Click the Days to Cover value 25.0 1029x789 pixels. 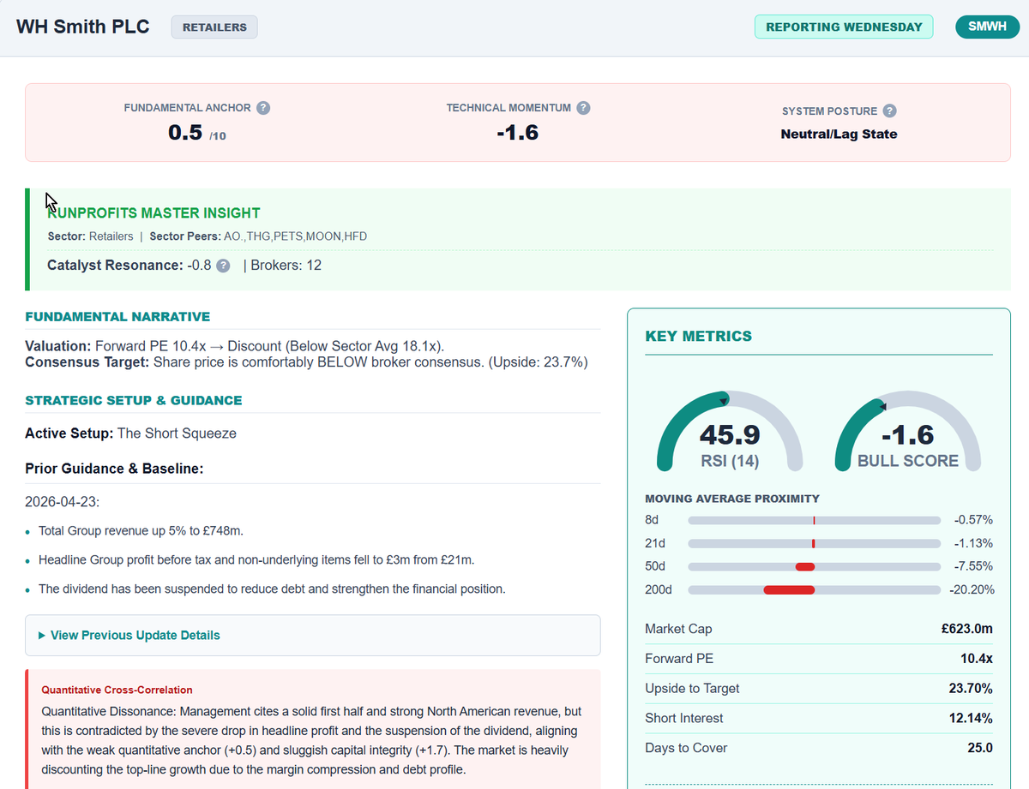980,748
